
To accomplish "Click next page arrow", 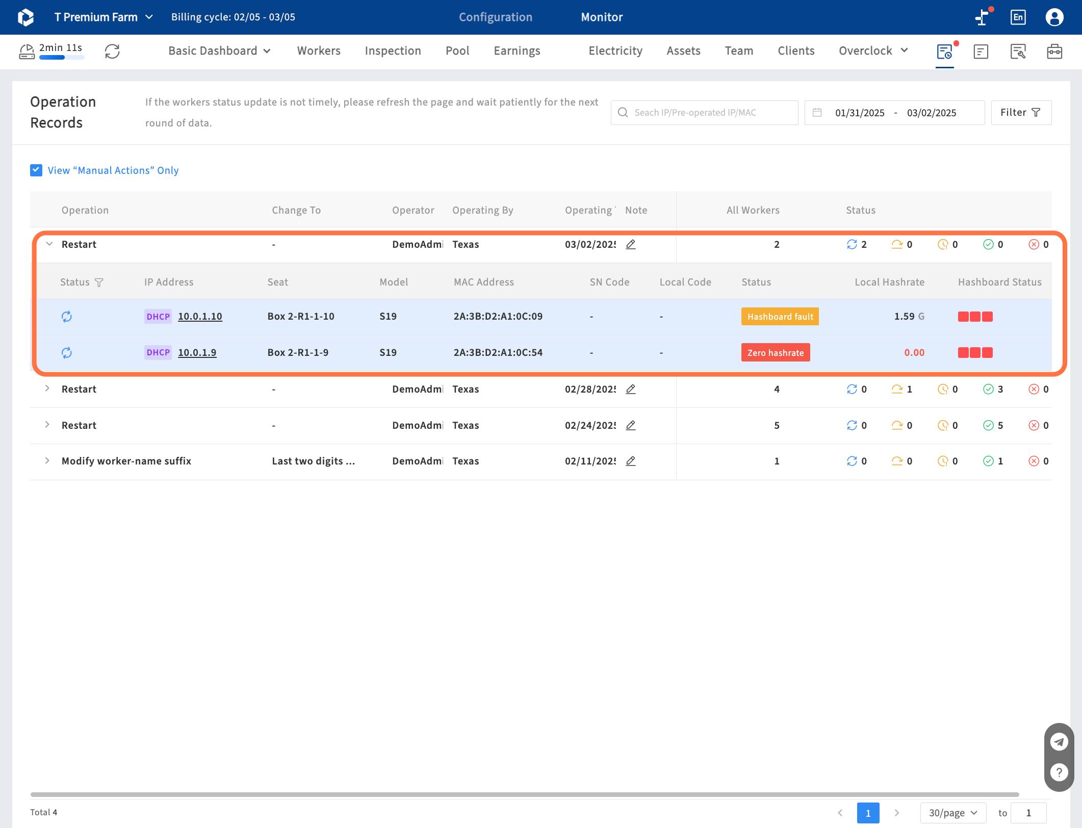I will point(896,813).
